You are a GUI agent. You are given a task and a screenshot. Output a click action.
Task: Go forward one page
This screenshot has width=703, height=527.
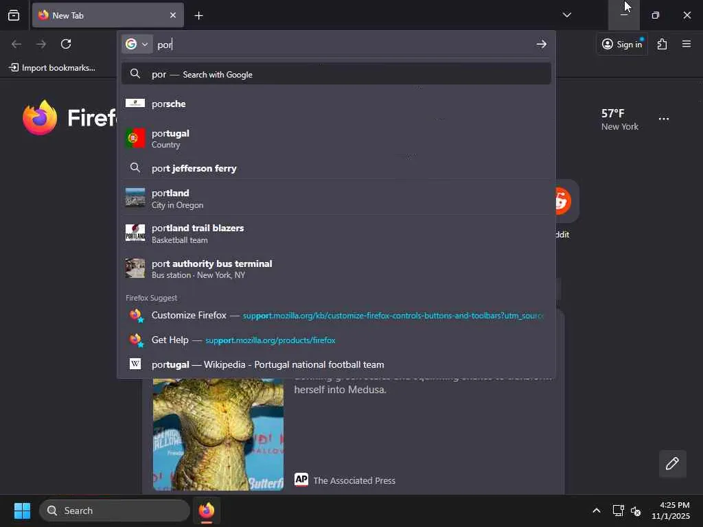coord(41,44)
